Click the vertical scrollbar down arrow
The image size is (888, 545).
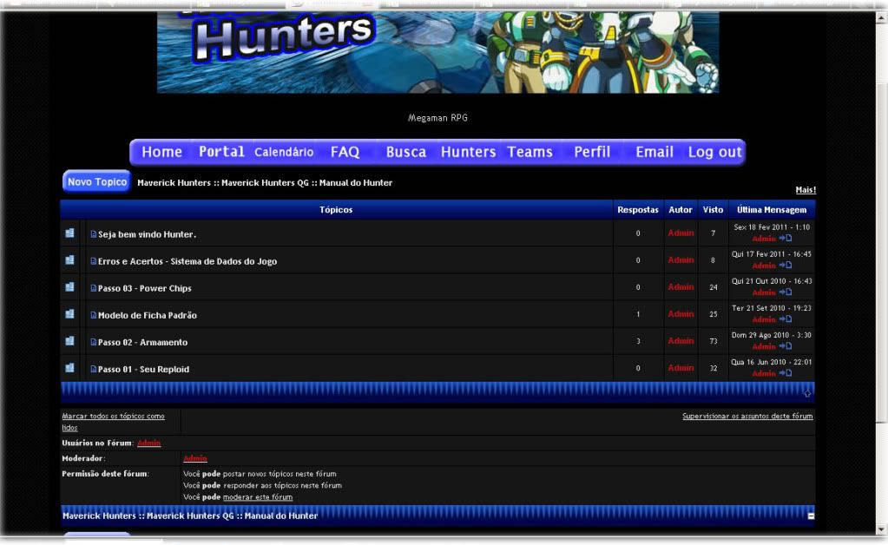coord(881,529)
